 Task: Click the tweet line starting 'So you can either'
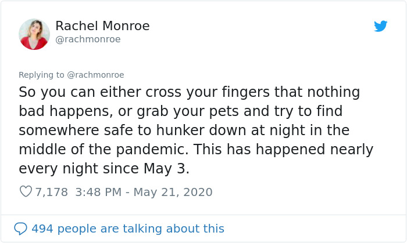point(189,92)
